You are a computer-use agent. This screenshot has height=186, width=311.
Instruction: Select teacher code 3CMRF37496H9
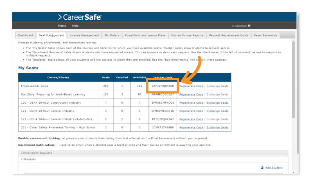pos(163,127)
